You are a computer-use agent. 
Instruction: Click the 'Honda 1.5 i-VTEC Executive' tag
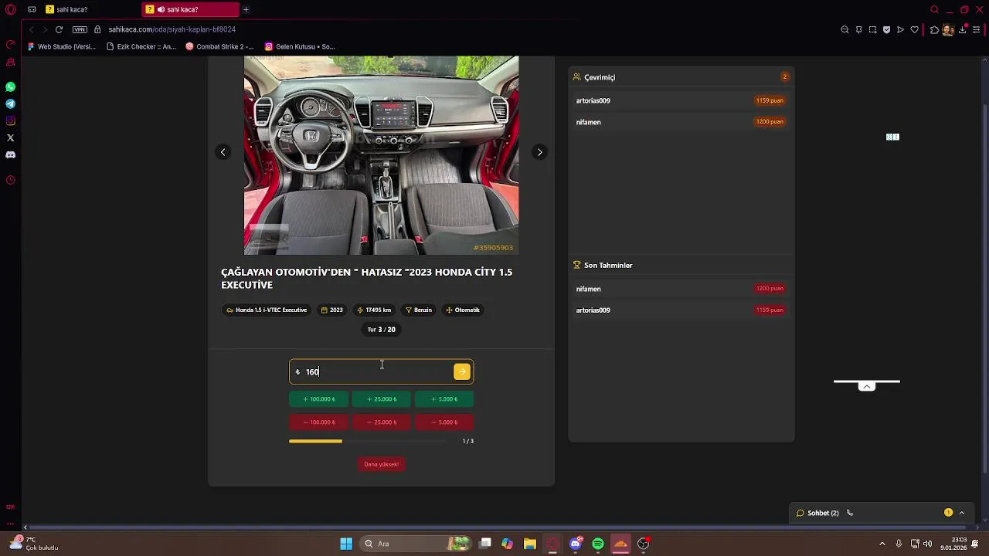pyautogui.click(x=267, y=310)
